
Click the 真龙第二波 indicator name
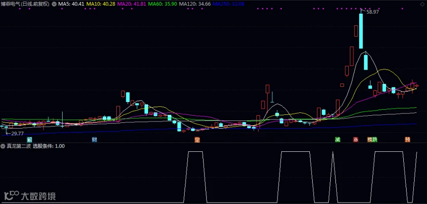(18, 146)
